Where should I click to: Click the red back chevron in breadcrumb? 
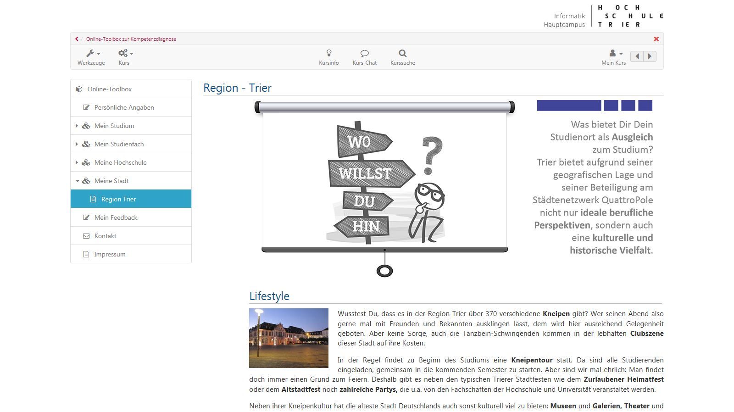pyautogui.click(x=77, y=39)
